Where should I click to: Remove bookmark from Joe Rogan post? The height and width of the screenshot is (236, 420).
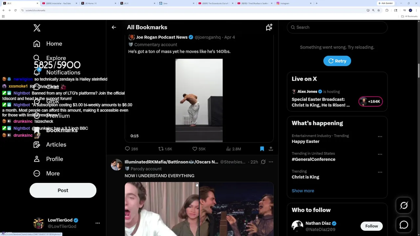(262, 149)
